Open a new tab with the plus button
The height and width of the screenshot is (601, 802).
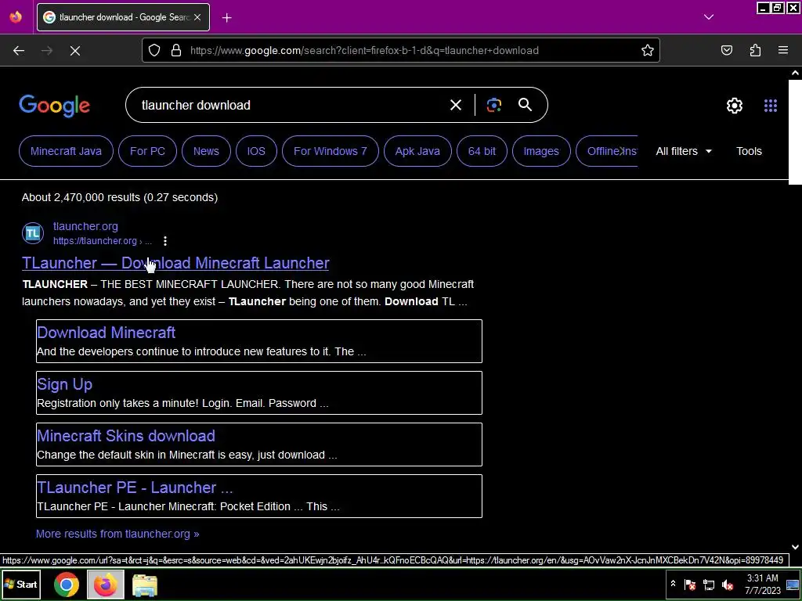pyautogui.click(x=226, y=17)
